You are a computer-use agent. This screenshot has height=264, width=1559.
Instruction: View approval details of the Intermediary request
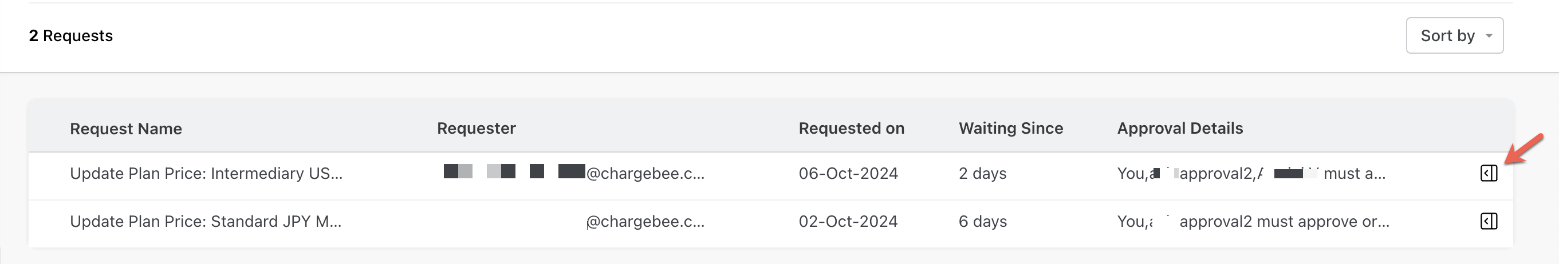[1251, 173]
